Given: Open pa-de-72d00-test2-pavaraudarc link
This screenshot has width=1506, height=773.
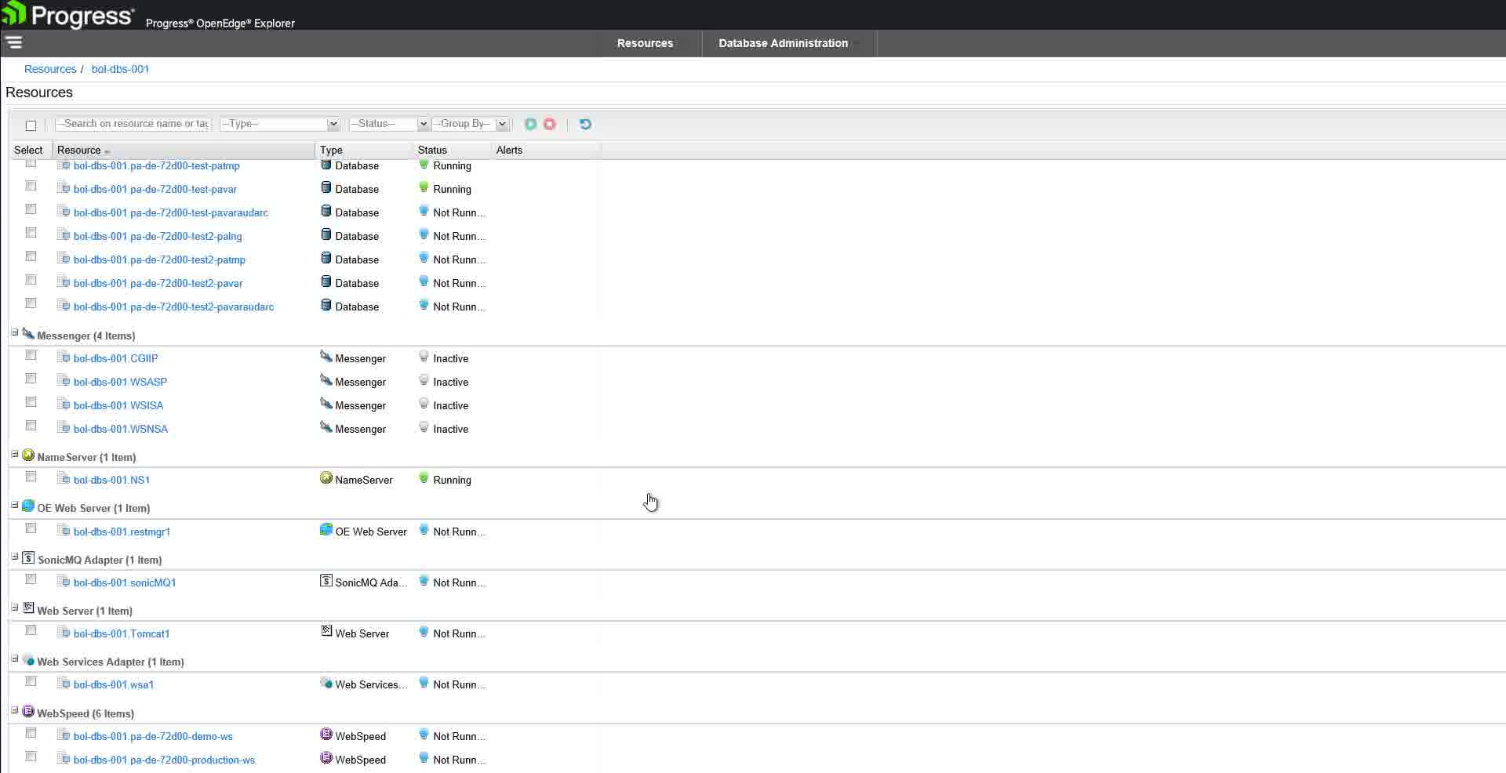Looking at the screenshot, I should 173,307.
